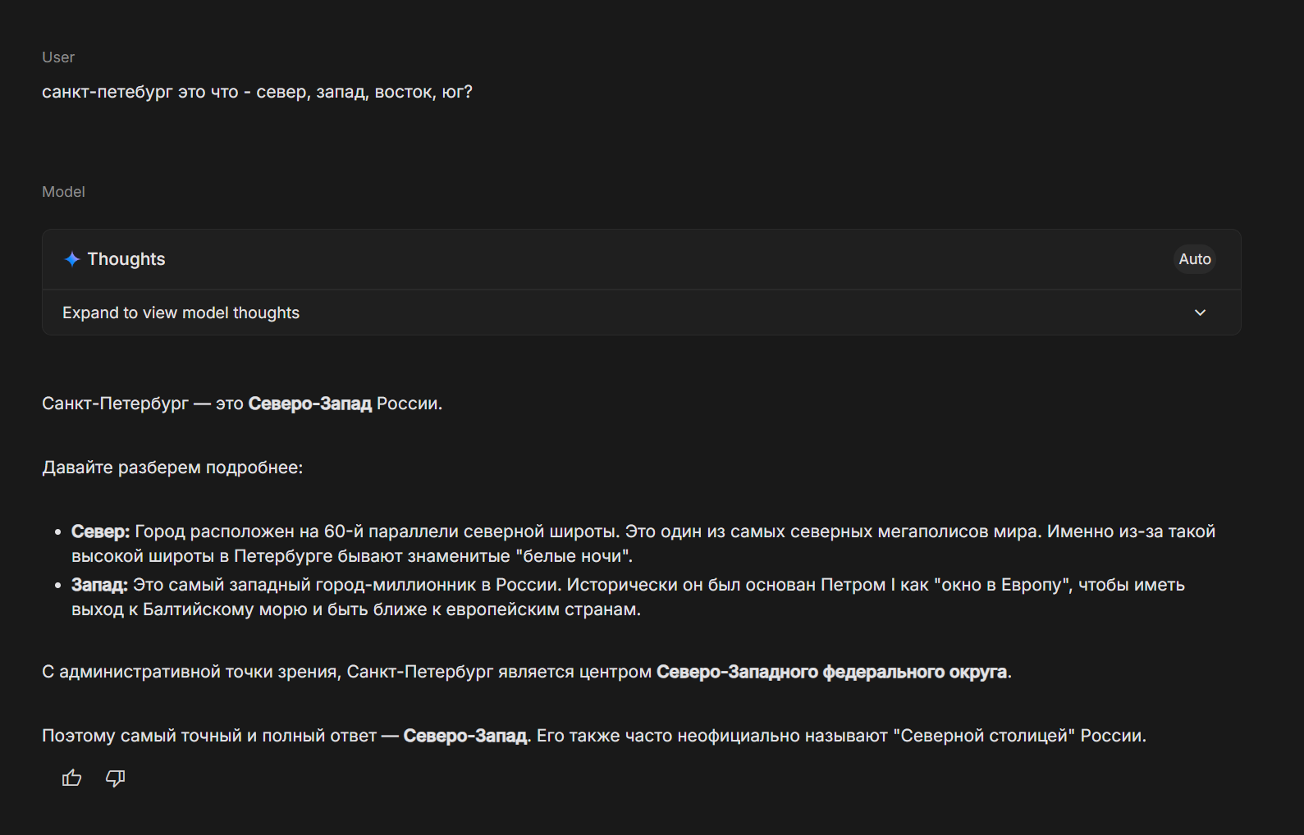Click bold 'Северо-Запад' in final paragraph

[x=466, y=736]
